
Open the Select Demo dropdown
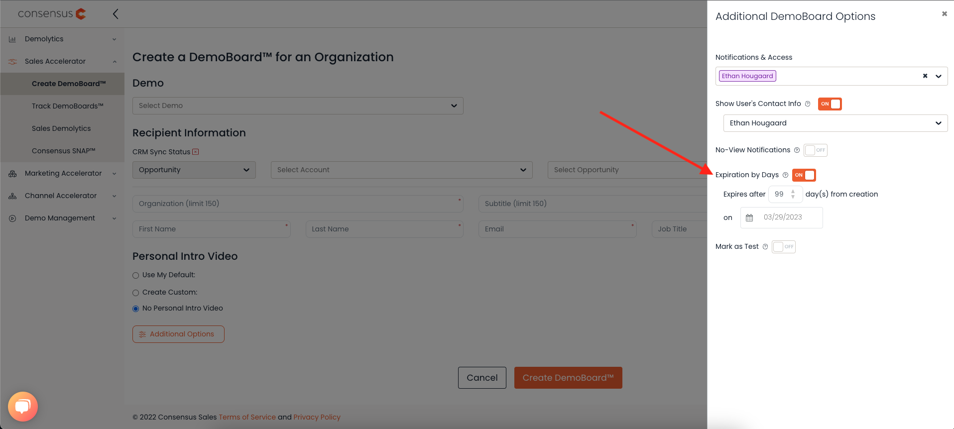pos(298,106)
